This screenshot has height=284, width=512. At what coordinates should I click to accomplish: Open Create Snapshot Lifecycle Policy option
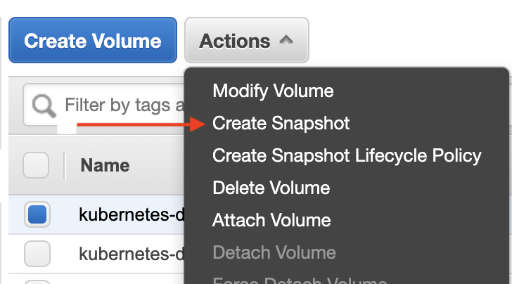tap(347, 156)
